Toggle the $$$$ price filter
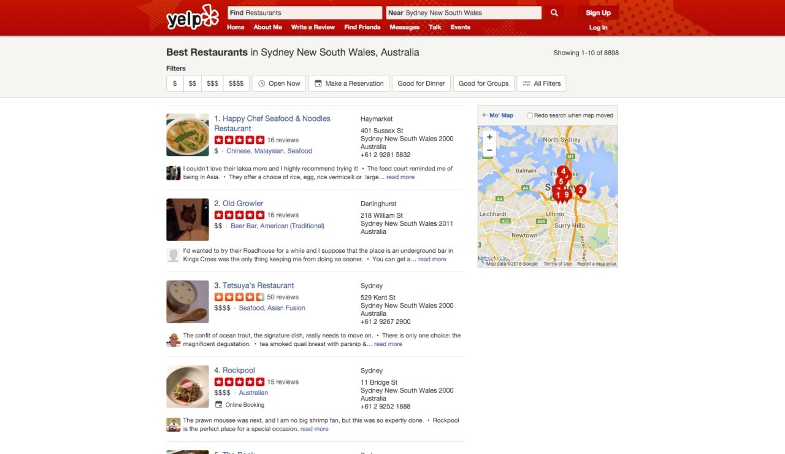785x454 pixels. point(236,83)
